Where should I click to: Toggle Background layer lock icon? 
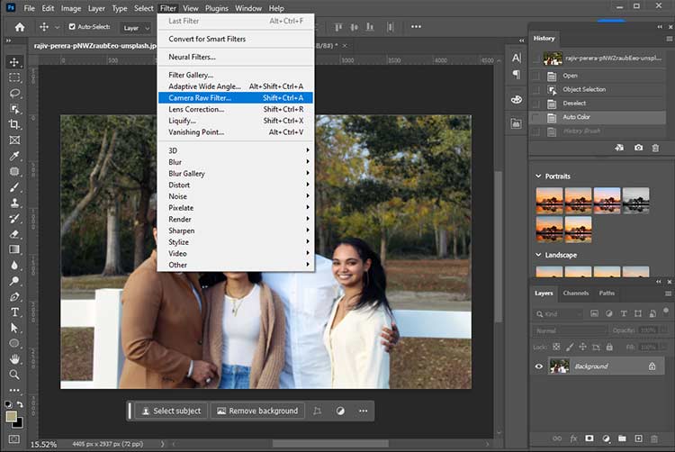[x=652, y=366]
